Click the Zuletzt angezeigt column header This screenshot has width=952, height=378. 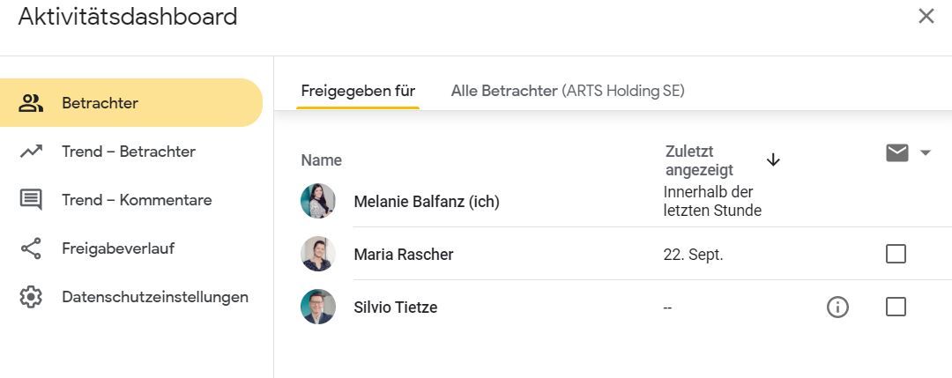699,160
